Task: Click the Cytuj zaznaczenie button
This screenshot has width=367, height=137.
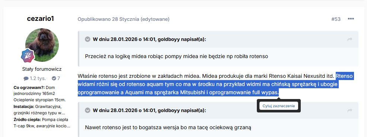Action: coord(278,106)
